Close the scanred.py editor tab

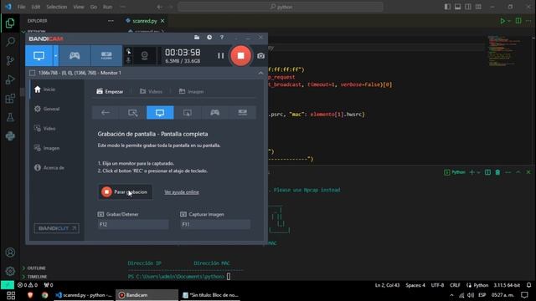pyautogui.click(x=162, y=21)
